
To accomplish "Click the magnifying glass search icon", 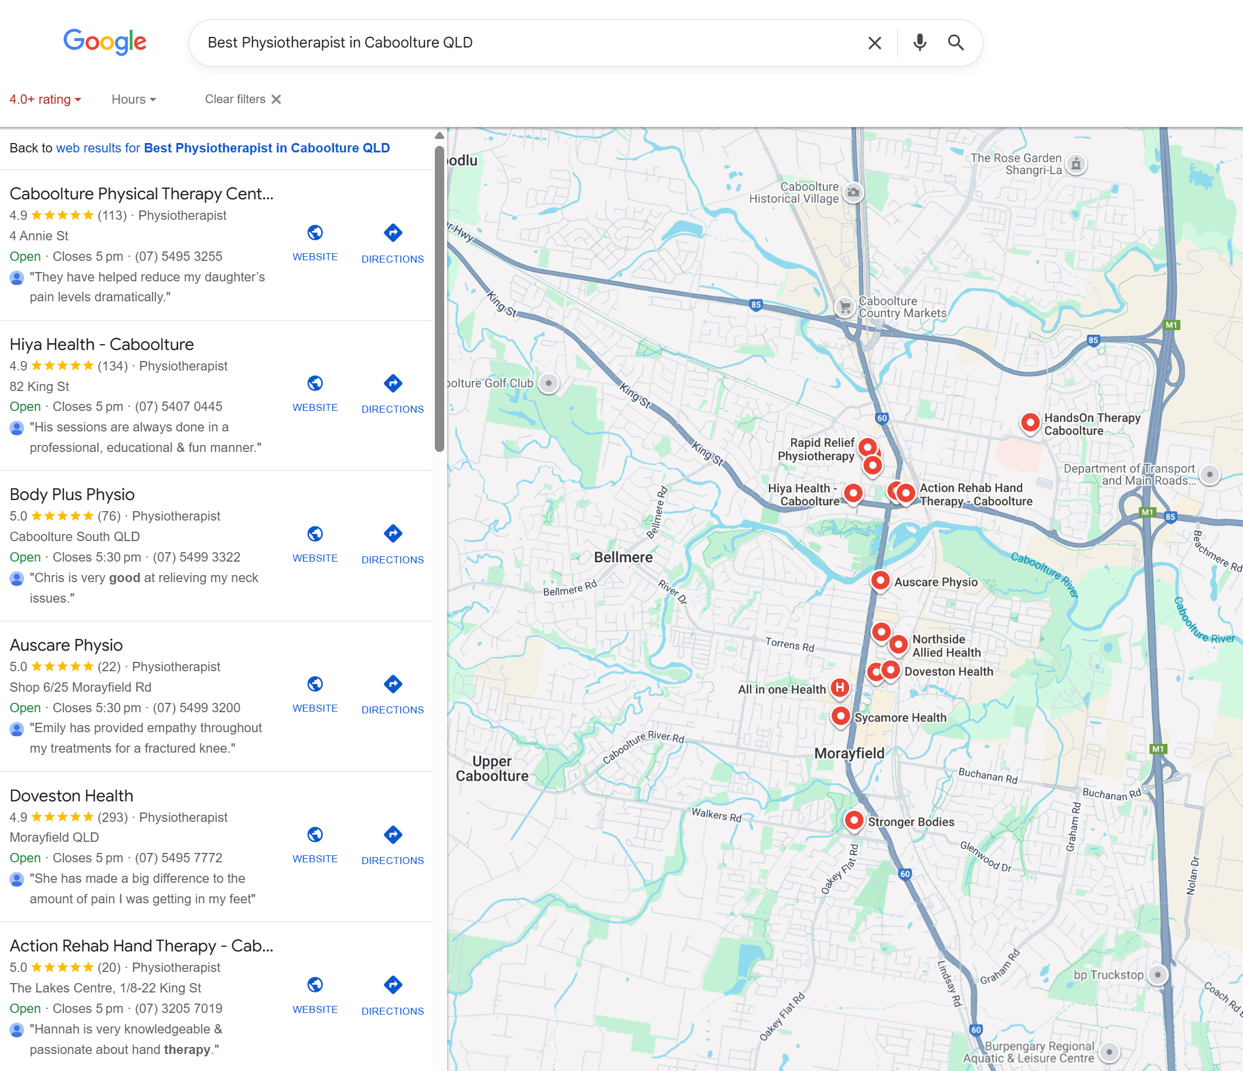I will point(956,43).
